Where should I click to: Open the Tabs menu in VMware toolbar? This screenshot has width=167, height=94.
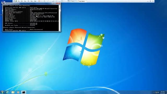point(32,1)
